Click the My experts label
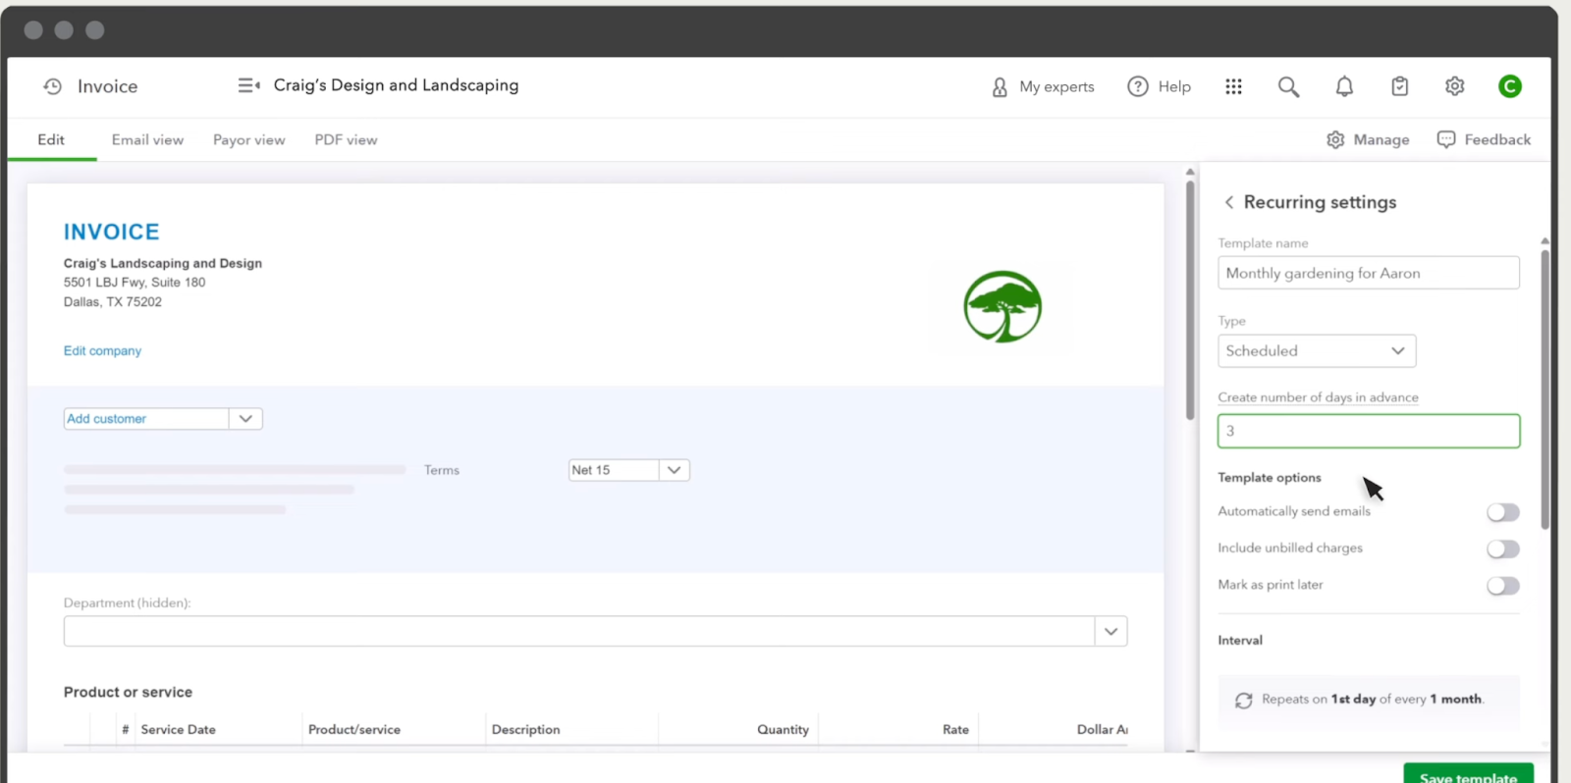 coord(1056,86)
